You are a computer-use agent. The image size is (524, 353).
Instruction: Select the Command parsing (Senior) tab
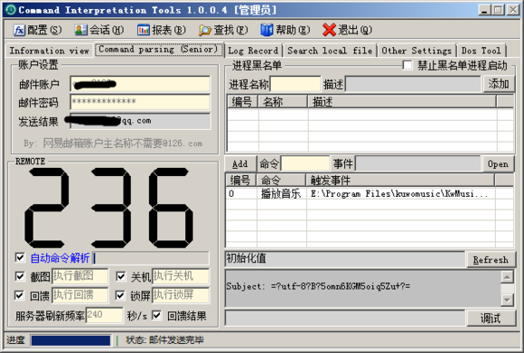159,50
